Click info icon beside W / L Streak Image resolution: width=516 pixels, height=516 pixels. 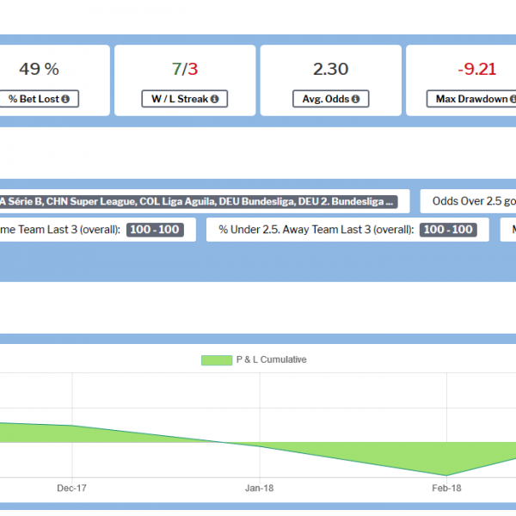click(214, 99)
